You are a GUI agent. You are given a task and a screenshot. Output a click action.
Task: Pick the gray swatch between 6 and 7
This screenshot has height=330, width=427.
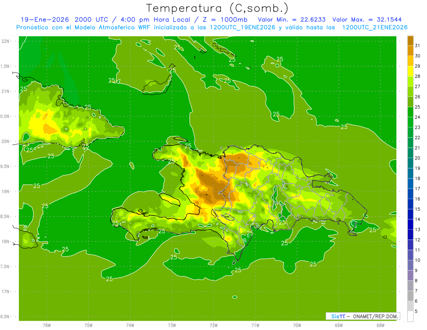(410, 296)
